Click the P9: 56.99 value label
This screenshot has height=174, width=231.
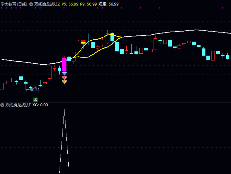coord(88,4)
